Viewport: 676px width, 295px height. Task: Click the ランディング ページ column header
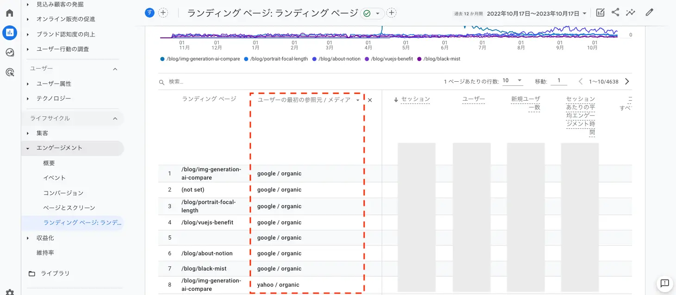(209, 99)
